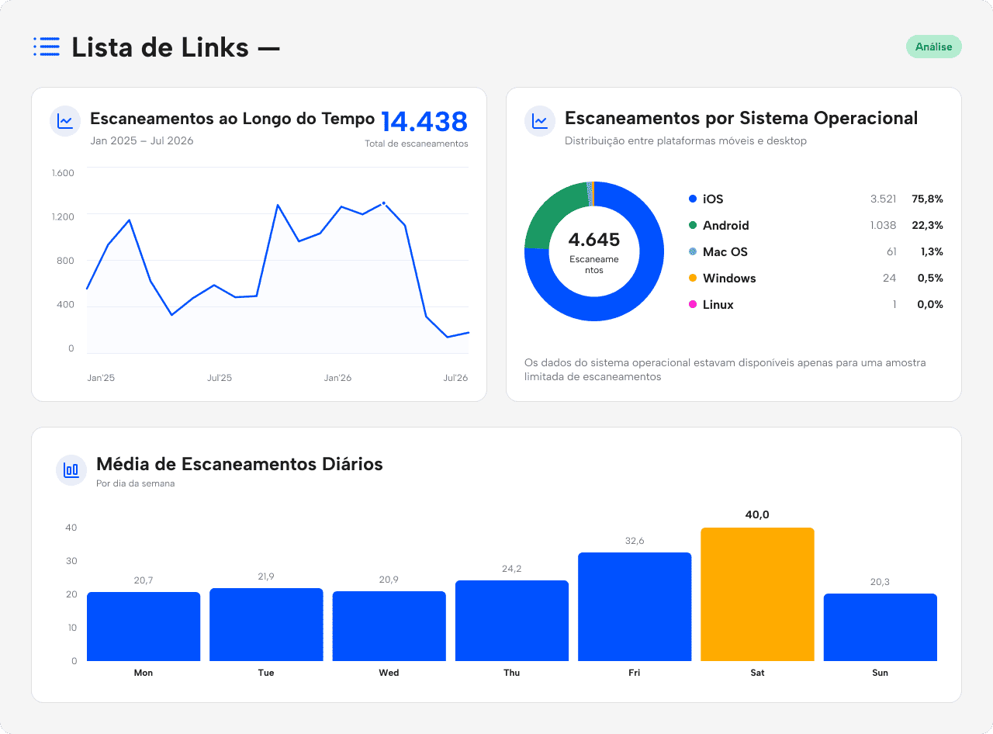
Task: Click the Jan'26 axis label
Action: 337,378
